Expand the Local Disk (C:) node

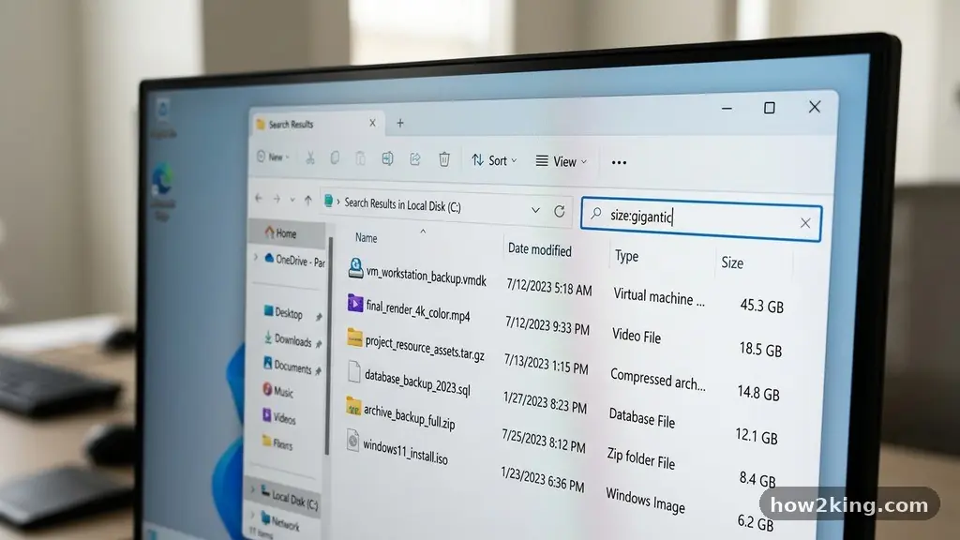[253, 489]
